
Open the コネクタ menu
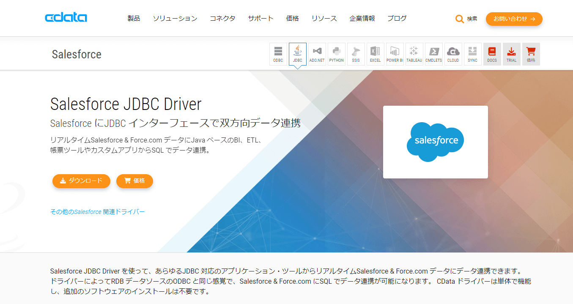222,19
